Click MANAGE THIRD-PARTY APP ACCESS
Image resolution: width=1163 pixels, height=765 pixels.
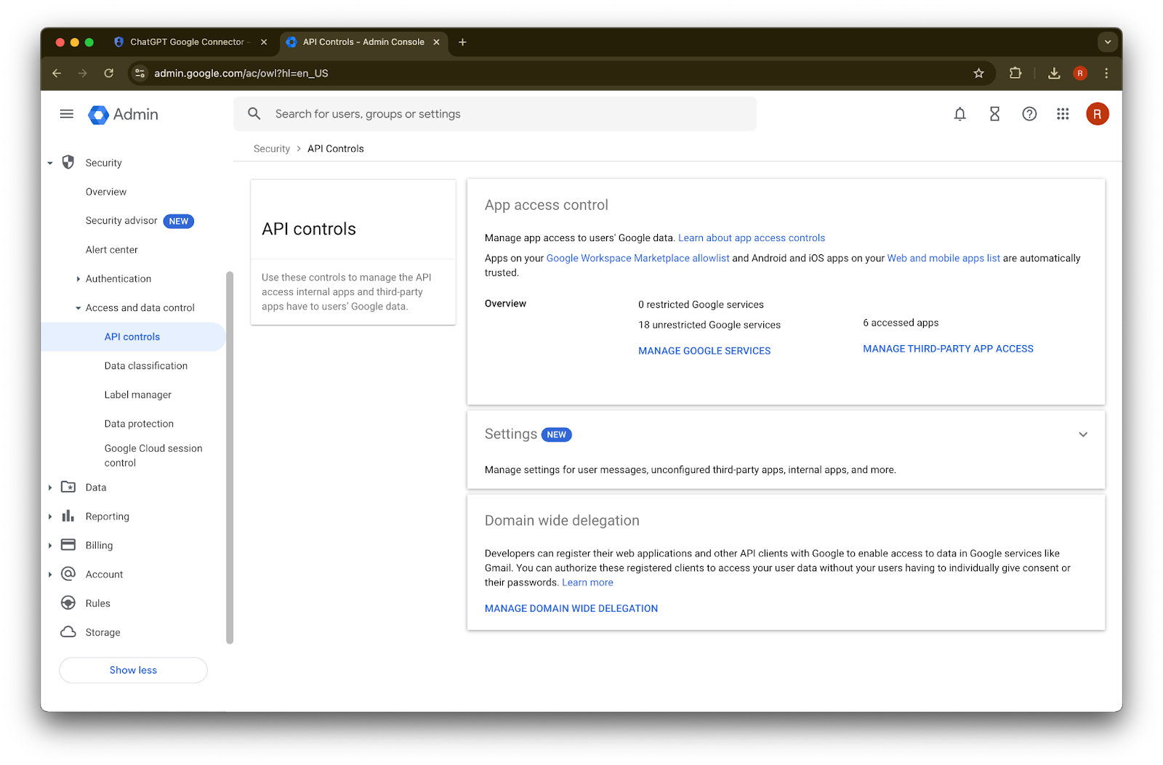click(948, 349)
